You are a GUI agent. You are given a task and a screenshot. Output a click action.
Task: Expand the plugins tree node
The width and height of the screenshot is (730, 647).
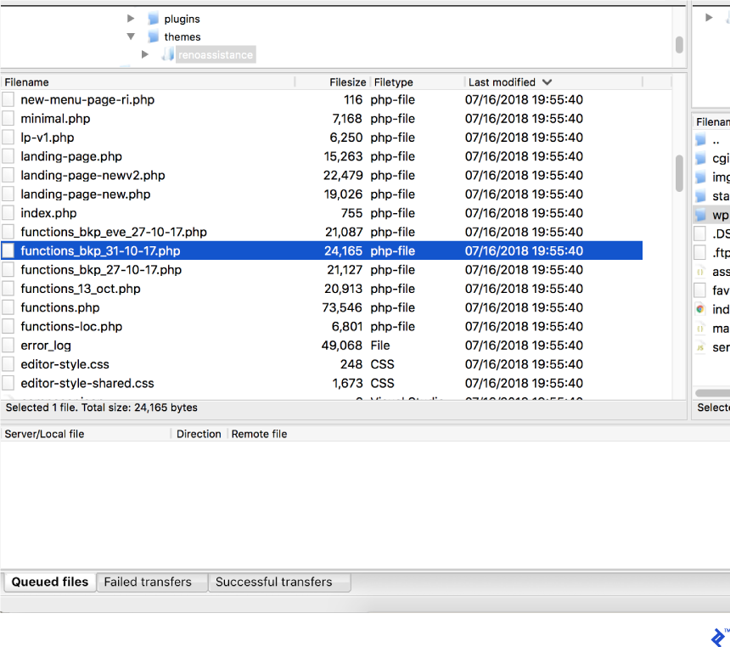pyautogui.click(x=132, y=18)
